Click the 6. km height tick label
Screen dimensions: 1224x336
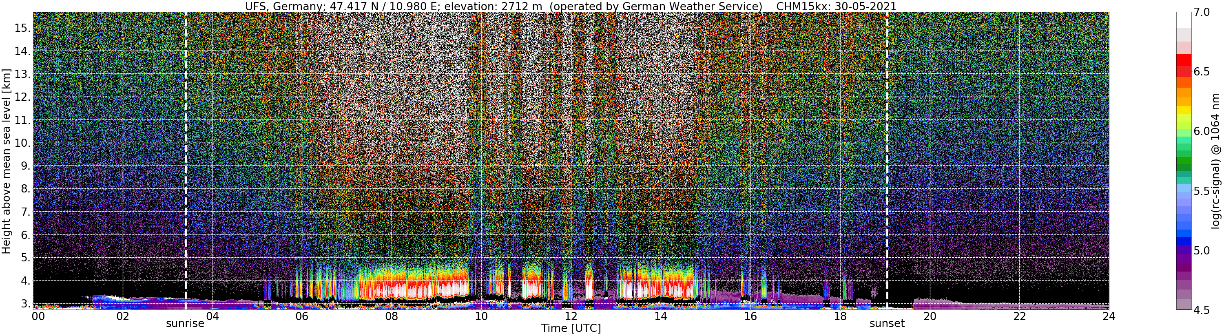tap(25, 235)
